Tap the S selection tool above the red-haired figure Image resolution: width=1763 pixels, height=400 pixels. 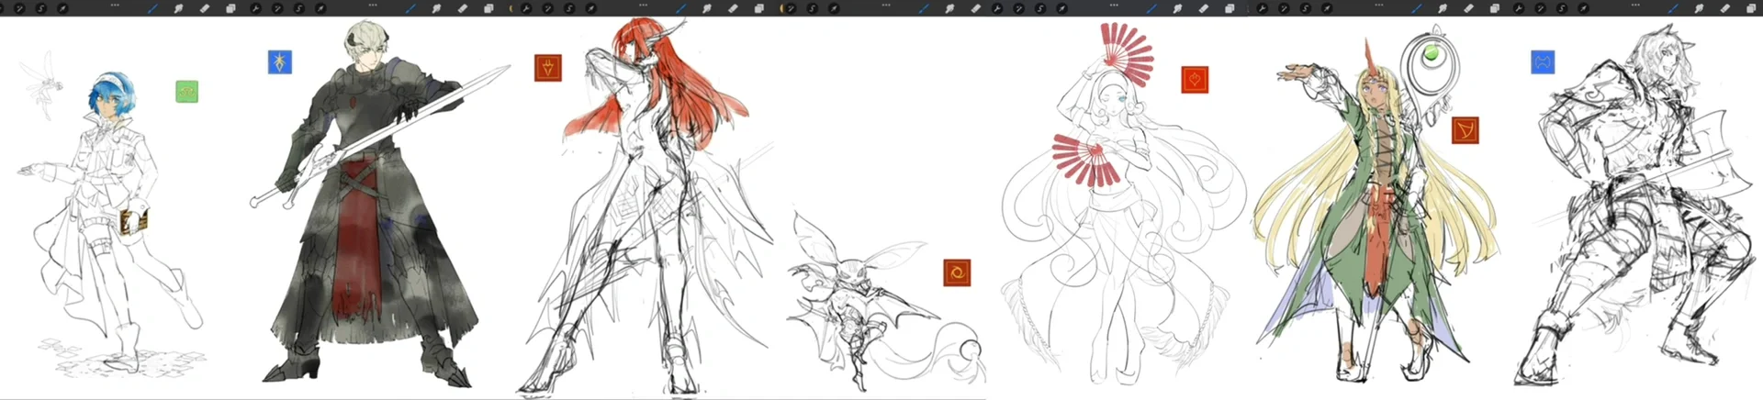pos(569,8)
